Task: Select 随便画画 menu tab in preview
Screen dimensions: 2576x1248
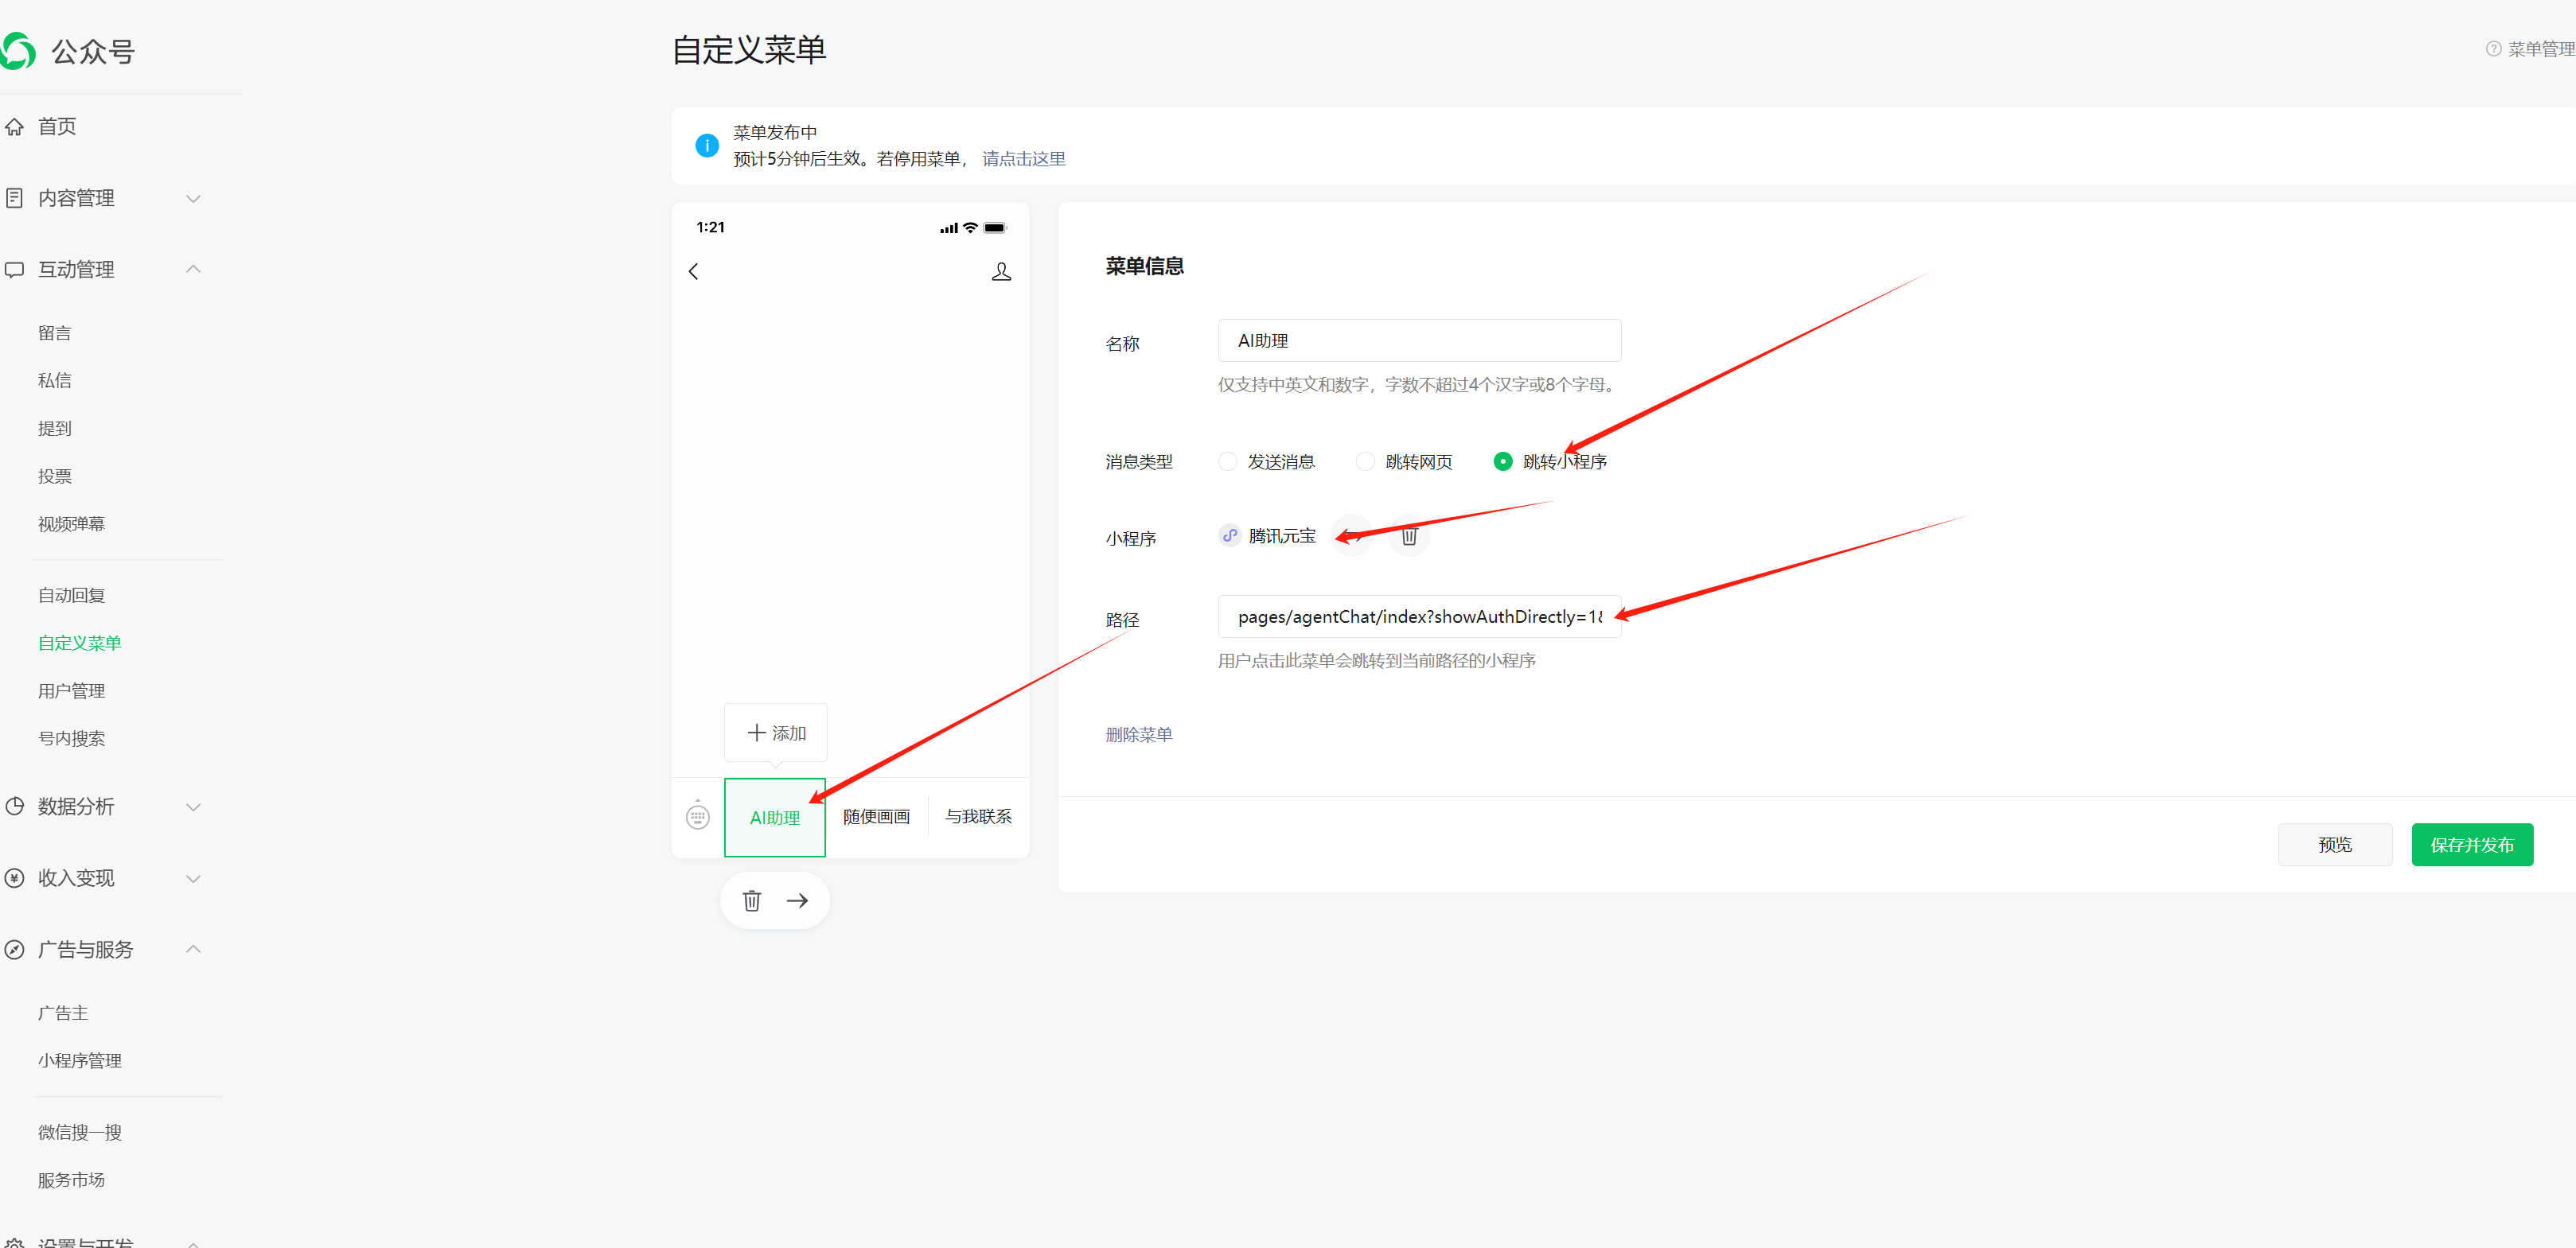Action: 876,816
